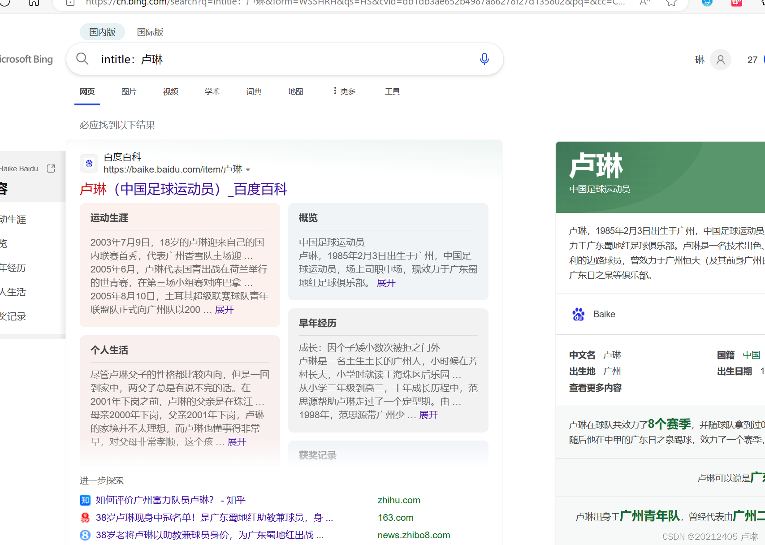
Task: Open 卢琳（中国足球运动员）_百度百科 result title
Action: pos(183,189)
